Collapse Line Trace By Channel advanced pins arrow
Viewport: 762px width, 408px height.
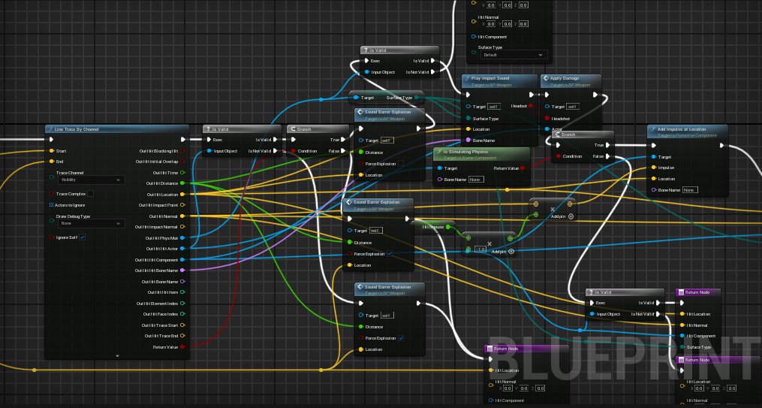click(x=117, y=356)
